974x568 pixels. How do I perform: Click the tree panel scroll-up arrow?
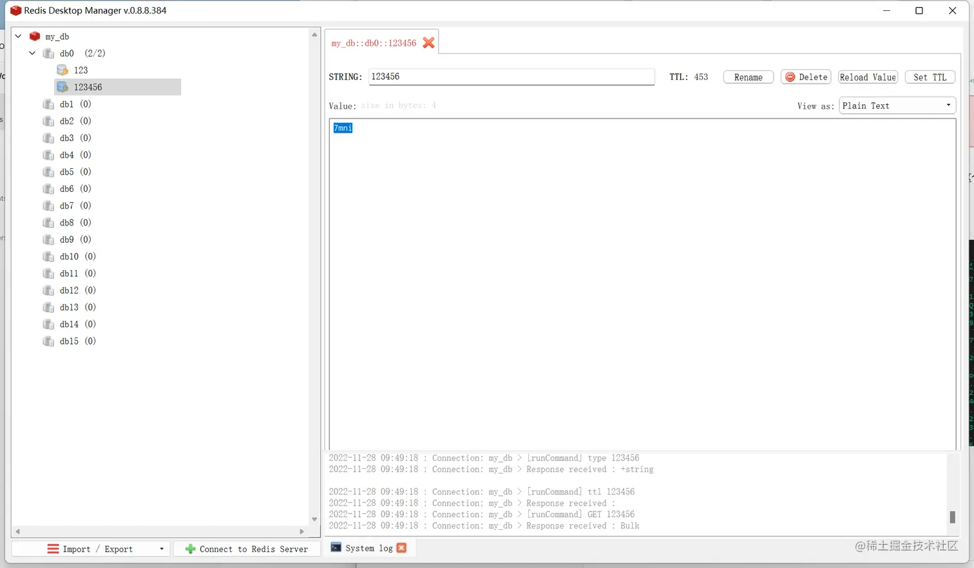click(314, 35)
